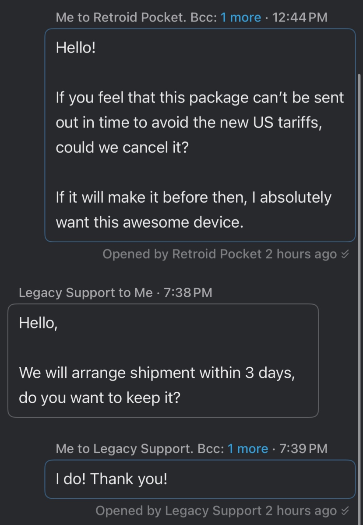Click "Opened by Legacy Support 2 hours ago"
Screen dimensions: 363x525
point(216,511)
